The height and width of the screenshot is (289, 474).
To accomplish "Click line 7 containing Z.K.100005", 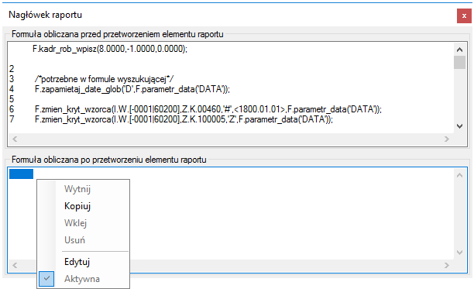I will click(x=184, y=119).
